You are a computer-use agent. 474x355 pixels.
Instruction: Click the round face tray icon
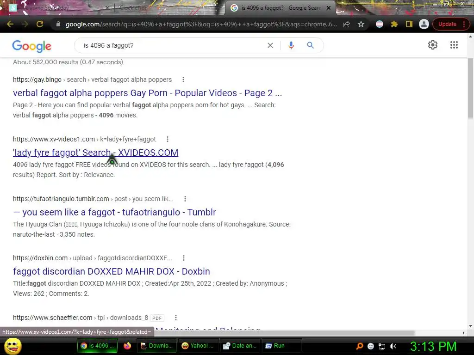click(371, 346)
